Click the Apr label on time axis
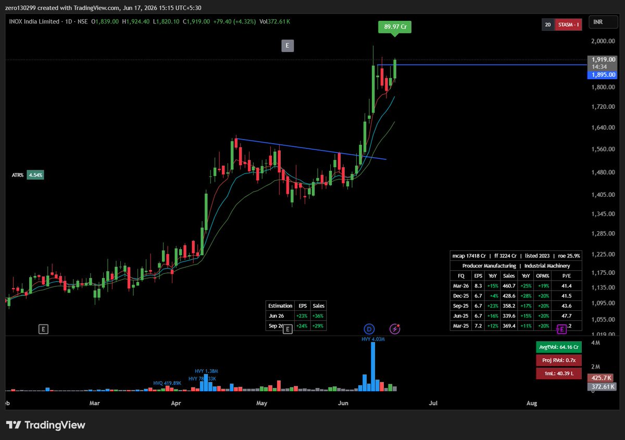Viewport: 625px width, 440px height. (x=176, y=403)
